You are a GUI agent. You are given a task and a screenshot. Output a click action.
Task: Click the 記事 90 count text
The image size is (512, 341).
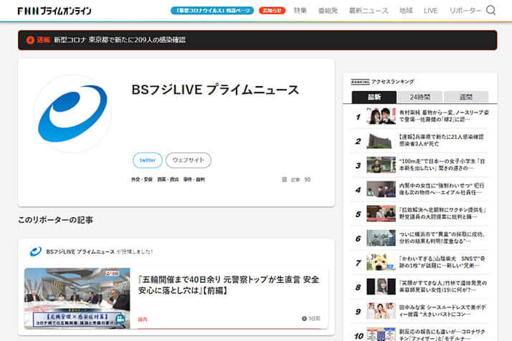click(x=300, y=180)
